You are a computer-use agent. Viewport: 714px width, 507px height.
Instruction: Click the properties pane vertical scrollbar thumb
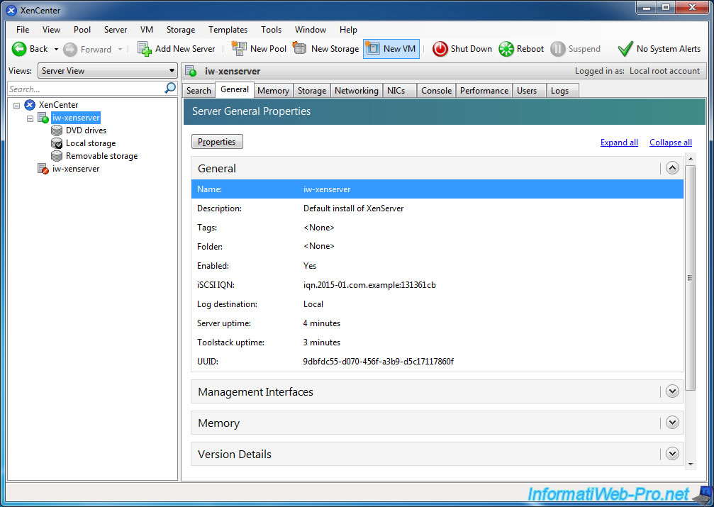click(x=691, y=277)
